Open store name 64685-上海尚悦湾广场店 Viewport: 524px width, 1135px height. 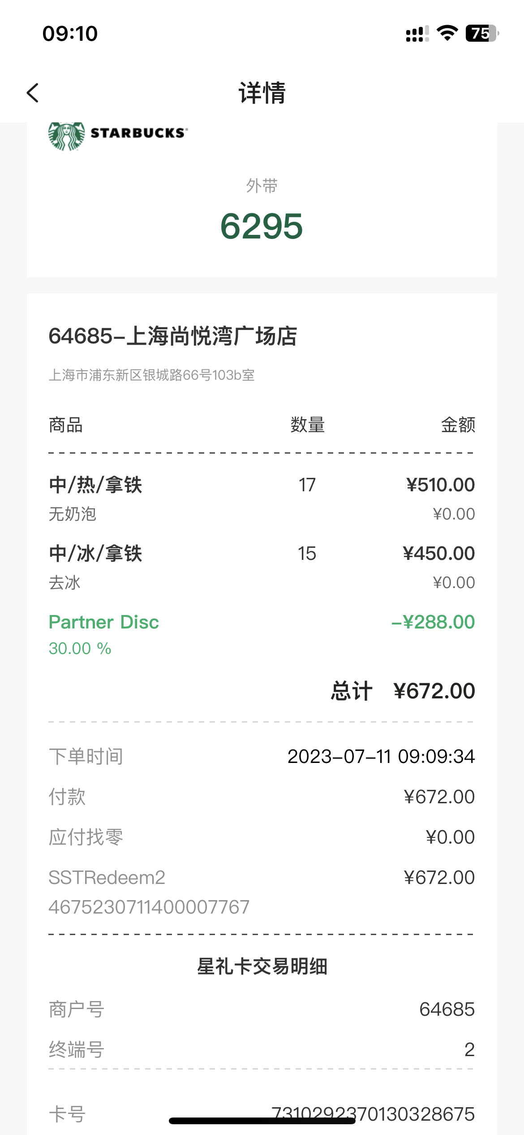tap(173, 336)
